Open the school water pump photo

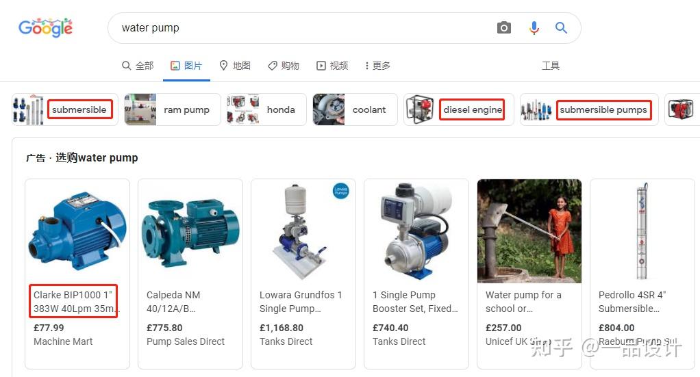point(529,231)
